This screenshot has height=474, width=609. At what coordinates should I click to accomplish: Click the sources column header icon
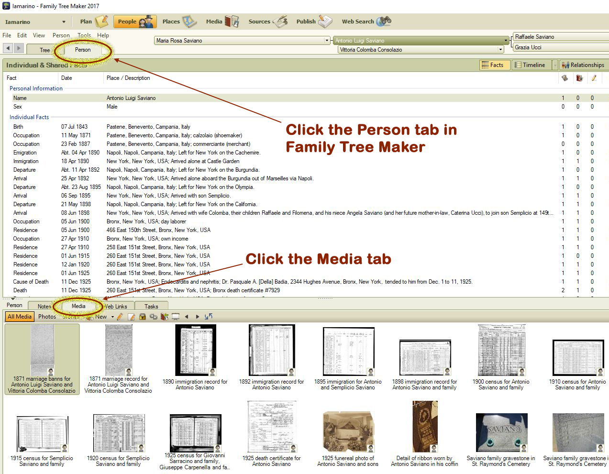[565, 78]
